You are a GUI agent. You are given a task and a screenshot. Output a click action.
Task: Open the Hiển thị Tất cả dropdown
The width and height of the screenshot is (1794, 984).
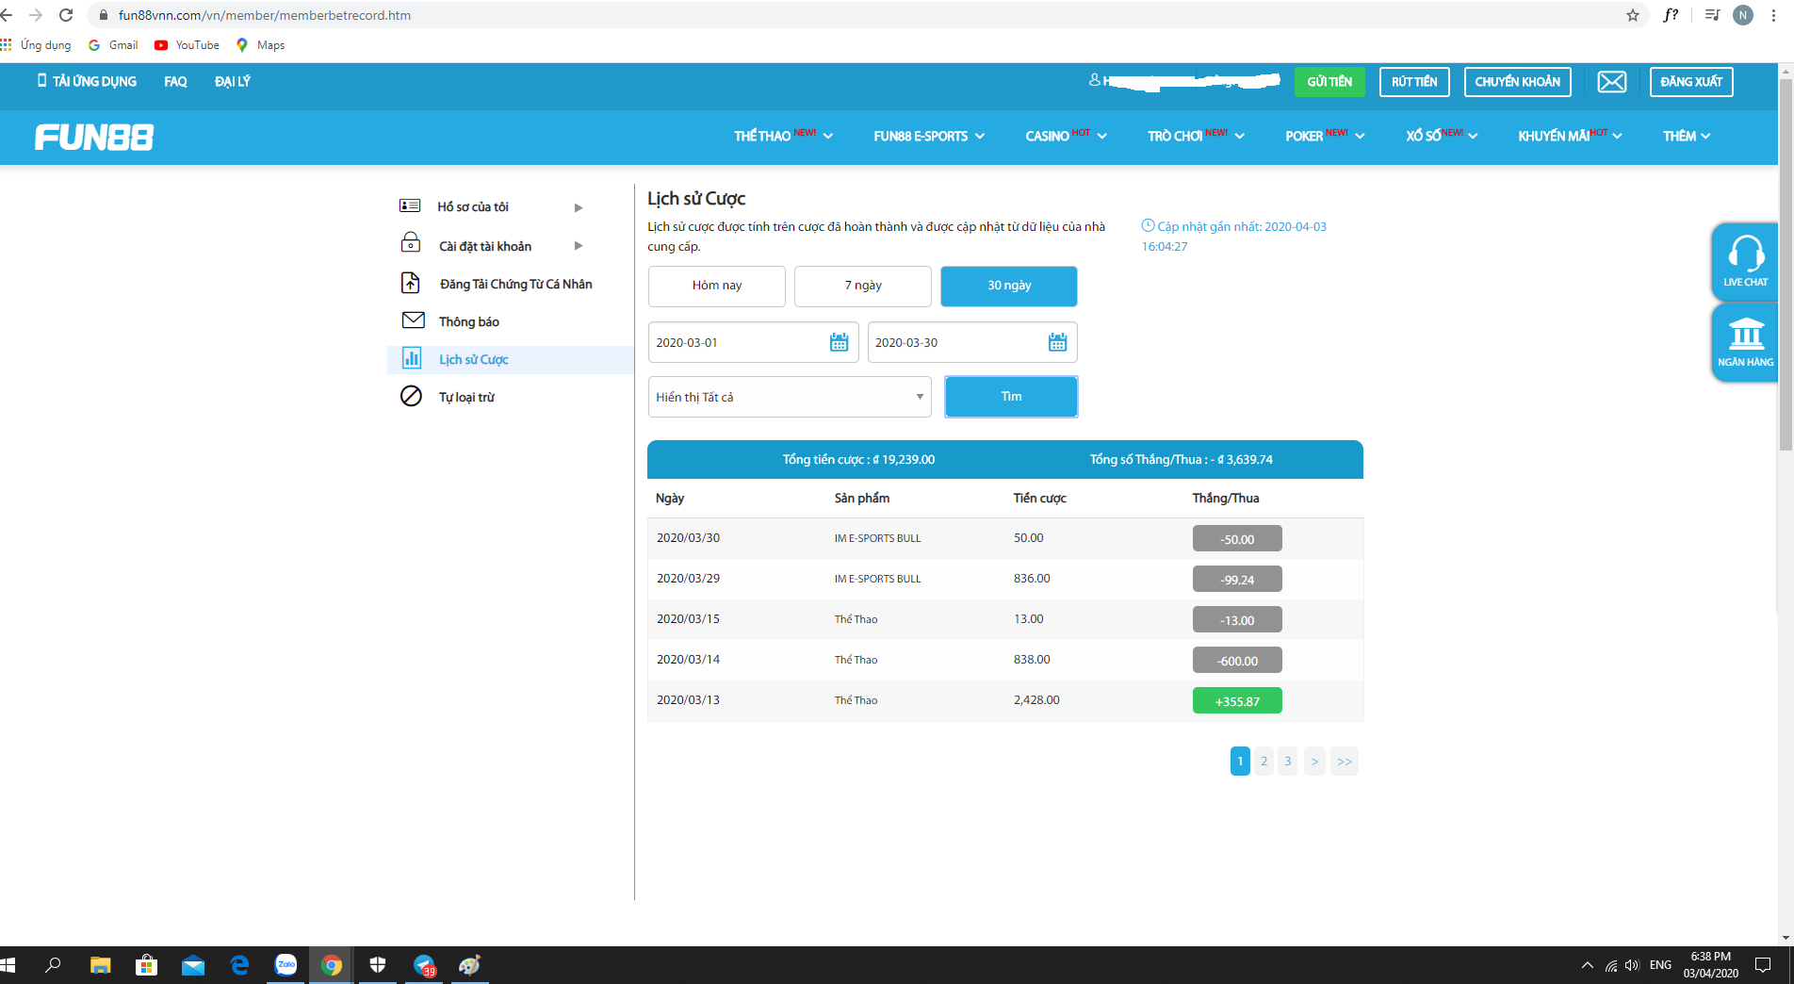point(789,397)
